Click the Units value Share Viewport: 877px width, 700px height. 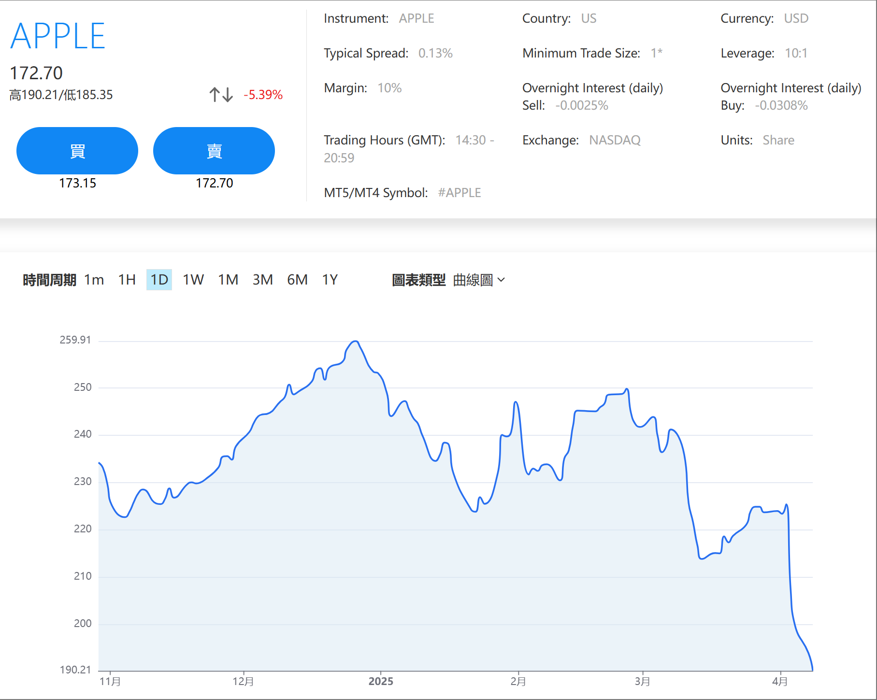[778, 140]
